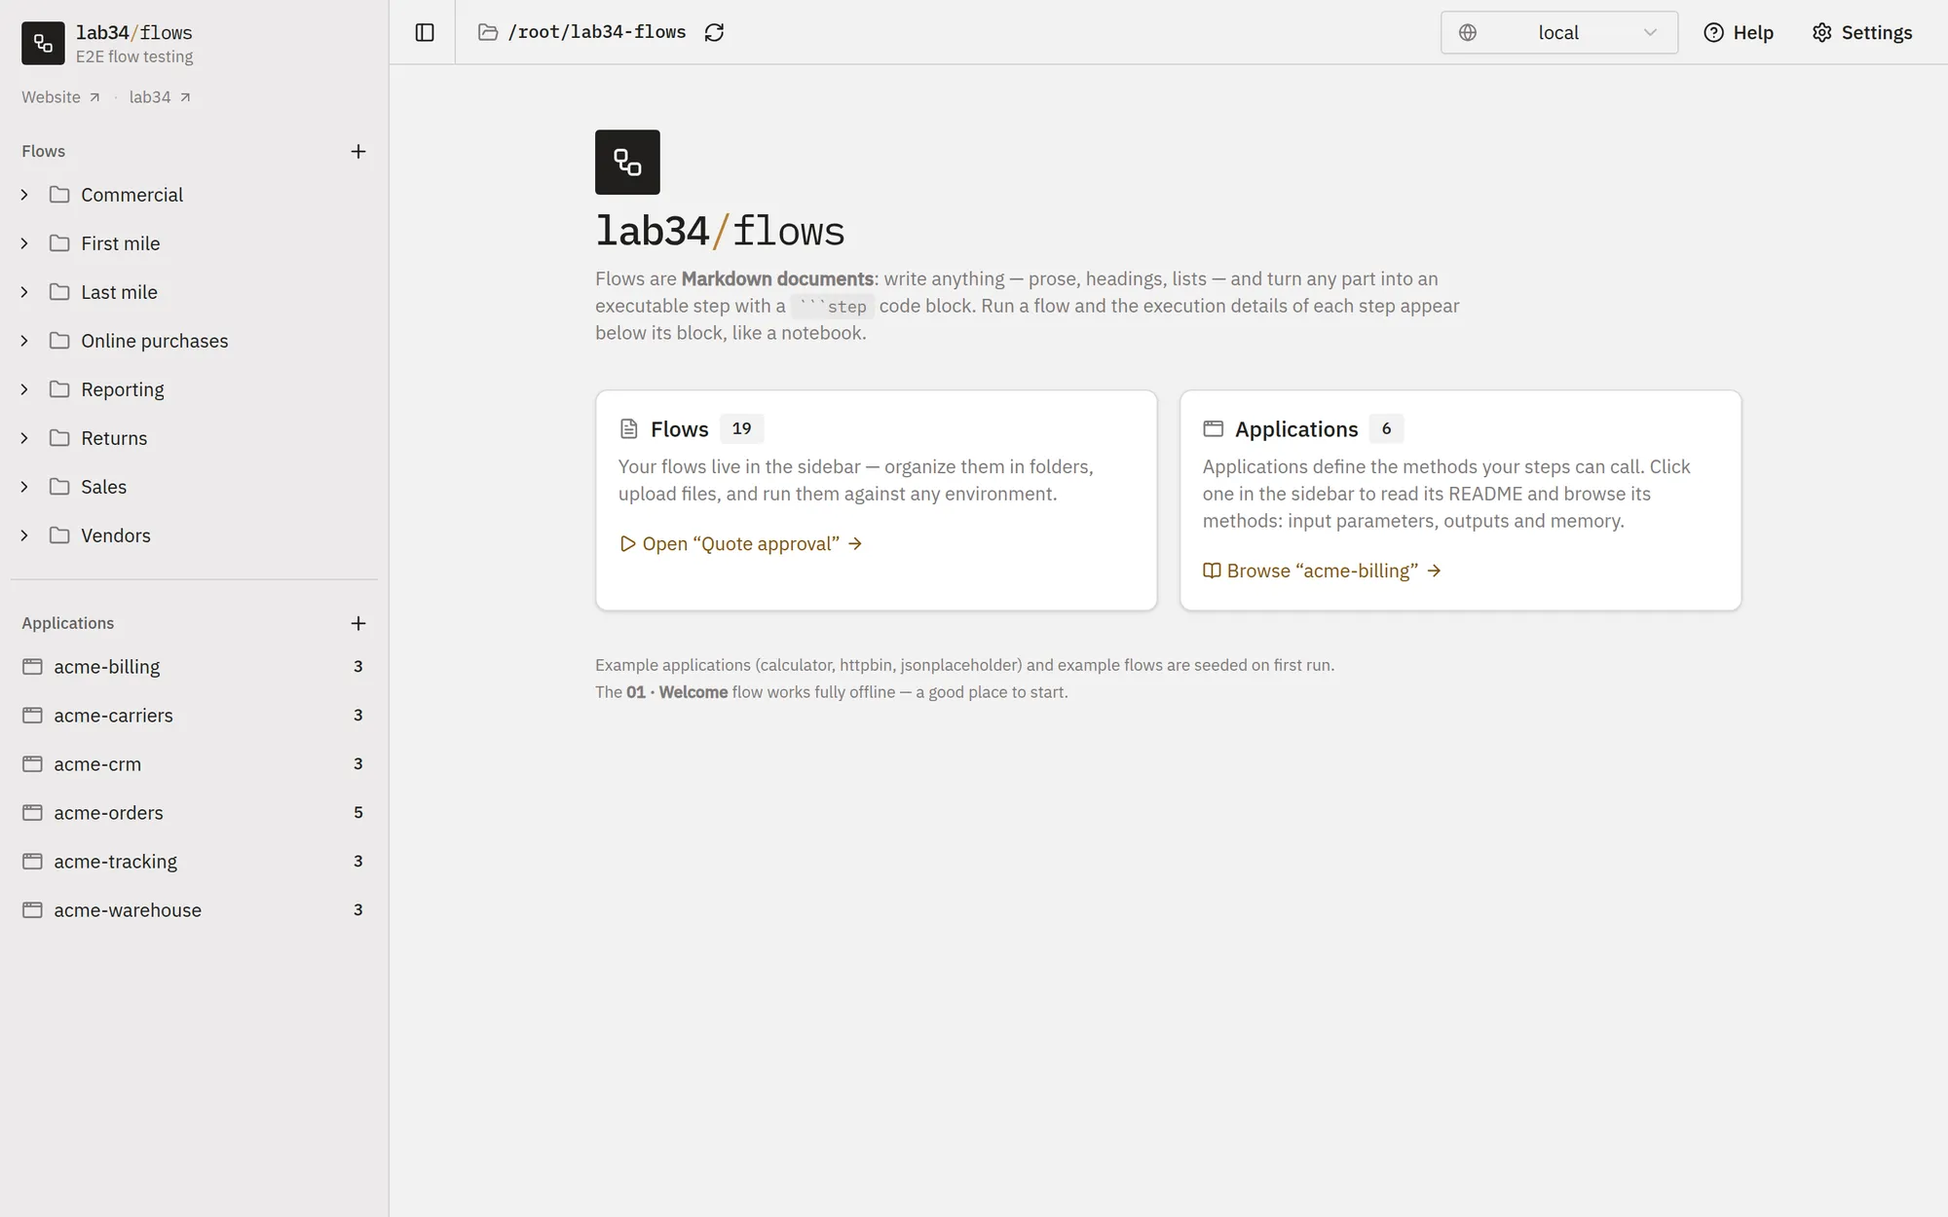Click the Applications card window icon

pos(1213,428)
